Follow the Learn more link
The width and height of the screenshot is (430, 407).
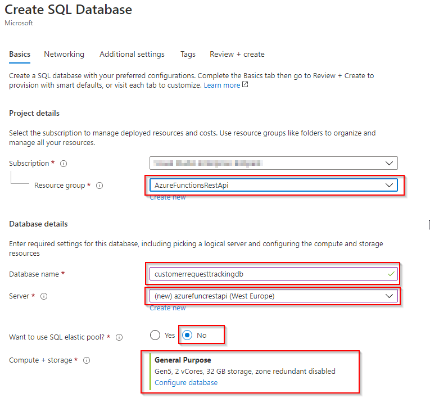222,85
